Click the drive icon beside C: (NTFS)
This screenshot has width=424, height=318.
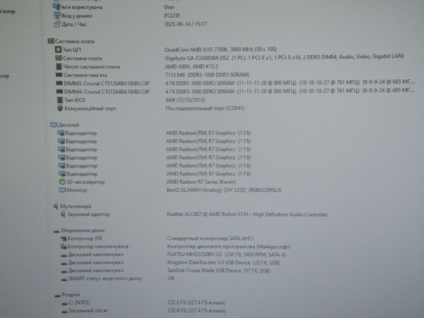(65, 303)
